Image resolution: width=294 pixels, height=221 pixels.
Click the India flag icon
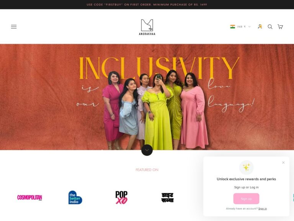232,27
